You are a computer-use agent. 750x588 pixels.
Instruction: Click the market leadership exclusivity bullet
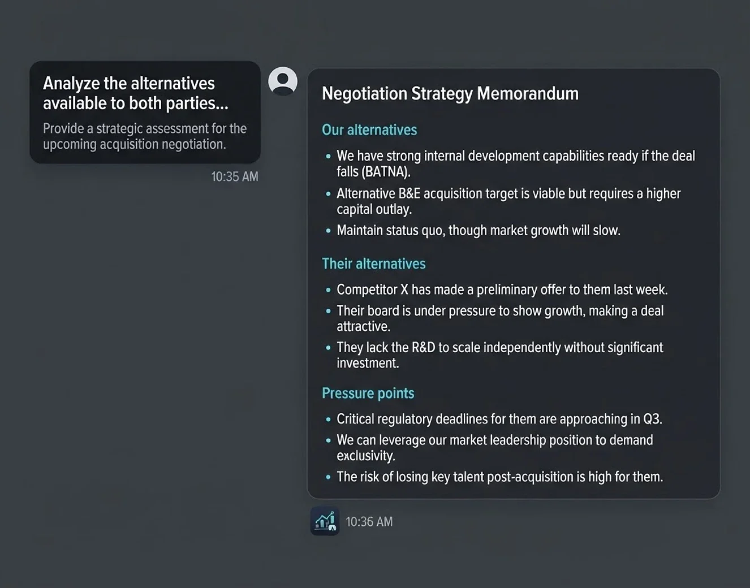[x=489, y=448]
